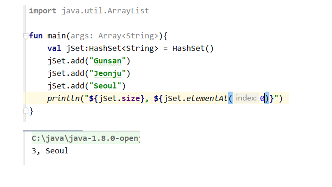Viewport: 332px width, 187px height.
Task: Click the elementAt method call
Action: click(207, 99)
